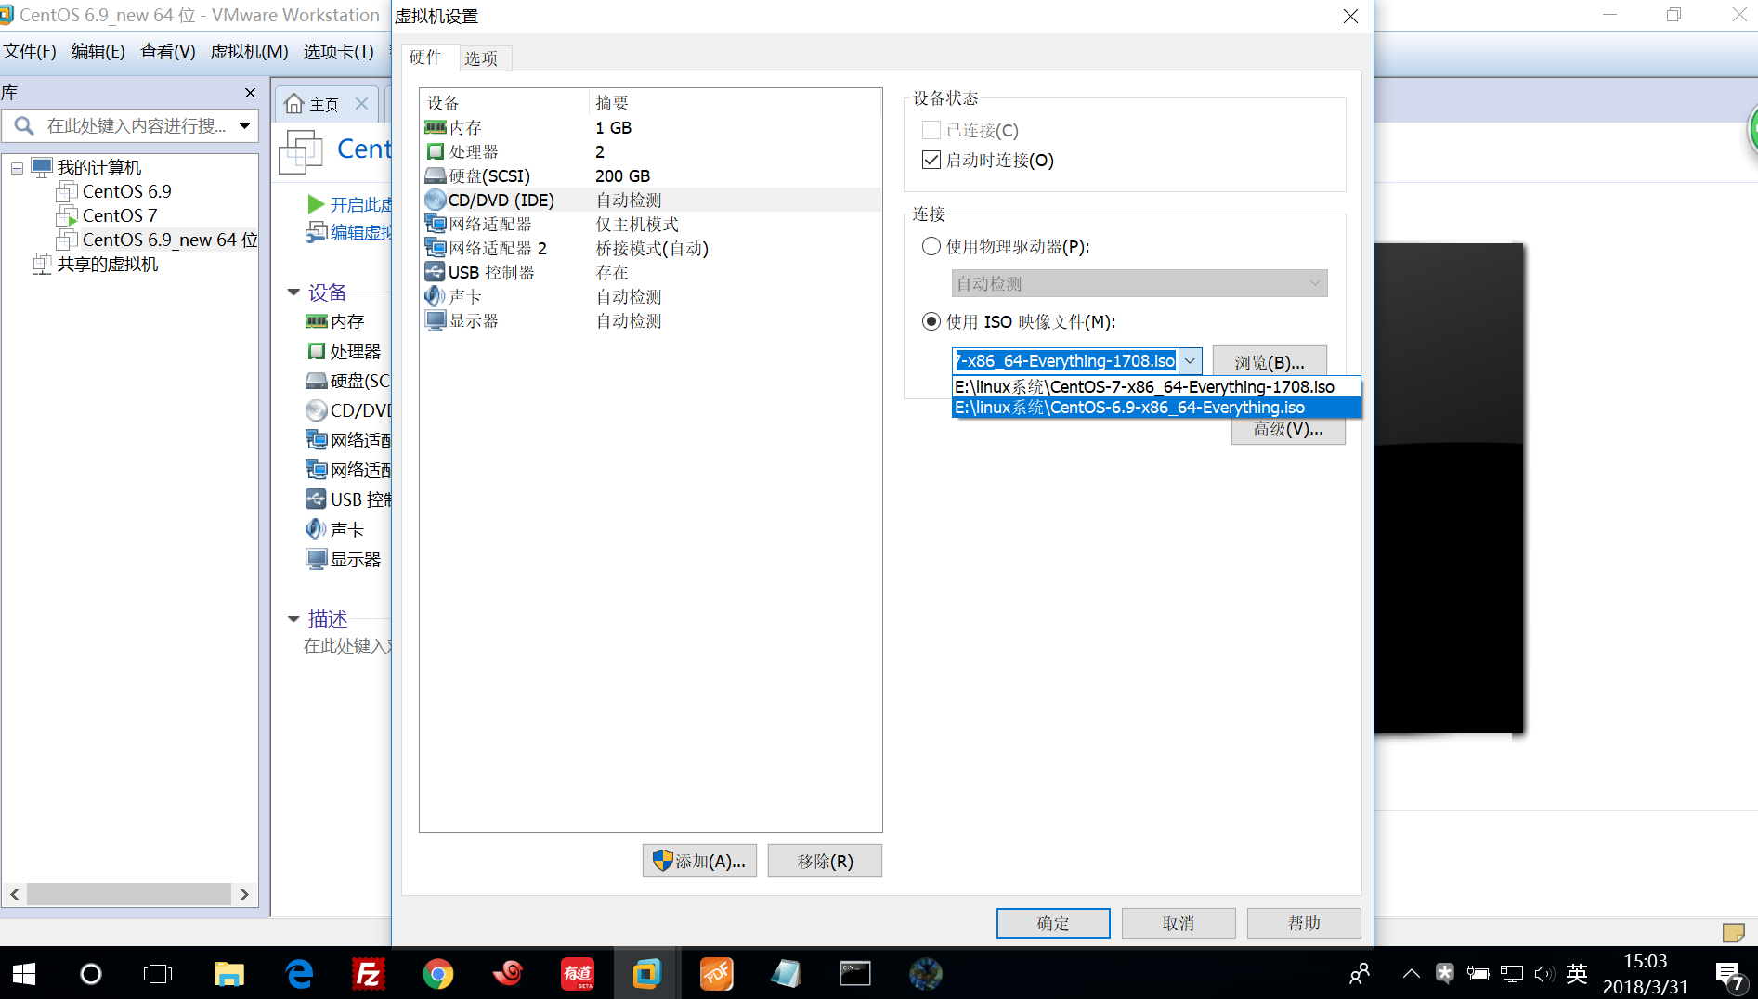Image resolution: width=1758 pixels, height=999 pixels.
Task: Click the library horizontal scrollbar track
Action: (129, 894)
